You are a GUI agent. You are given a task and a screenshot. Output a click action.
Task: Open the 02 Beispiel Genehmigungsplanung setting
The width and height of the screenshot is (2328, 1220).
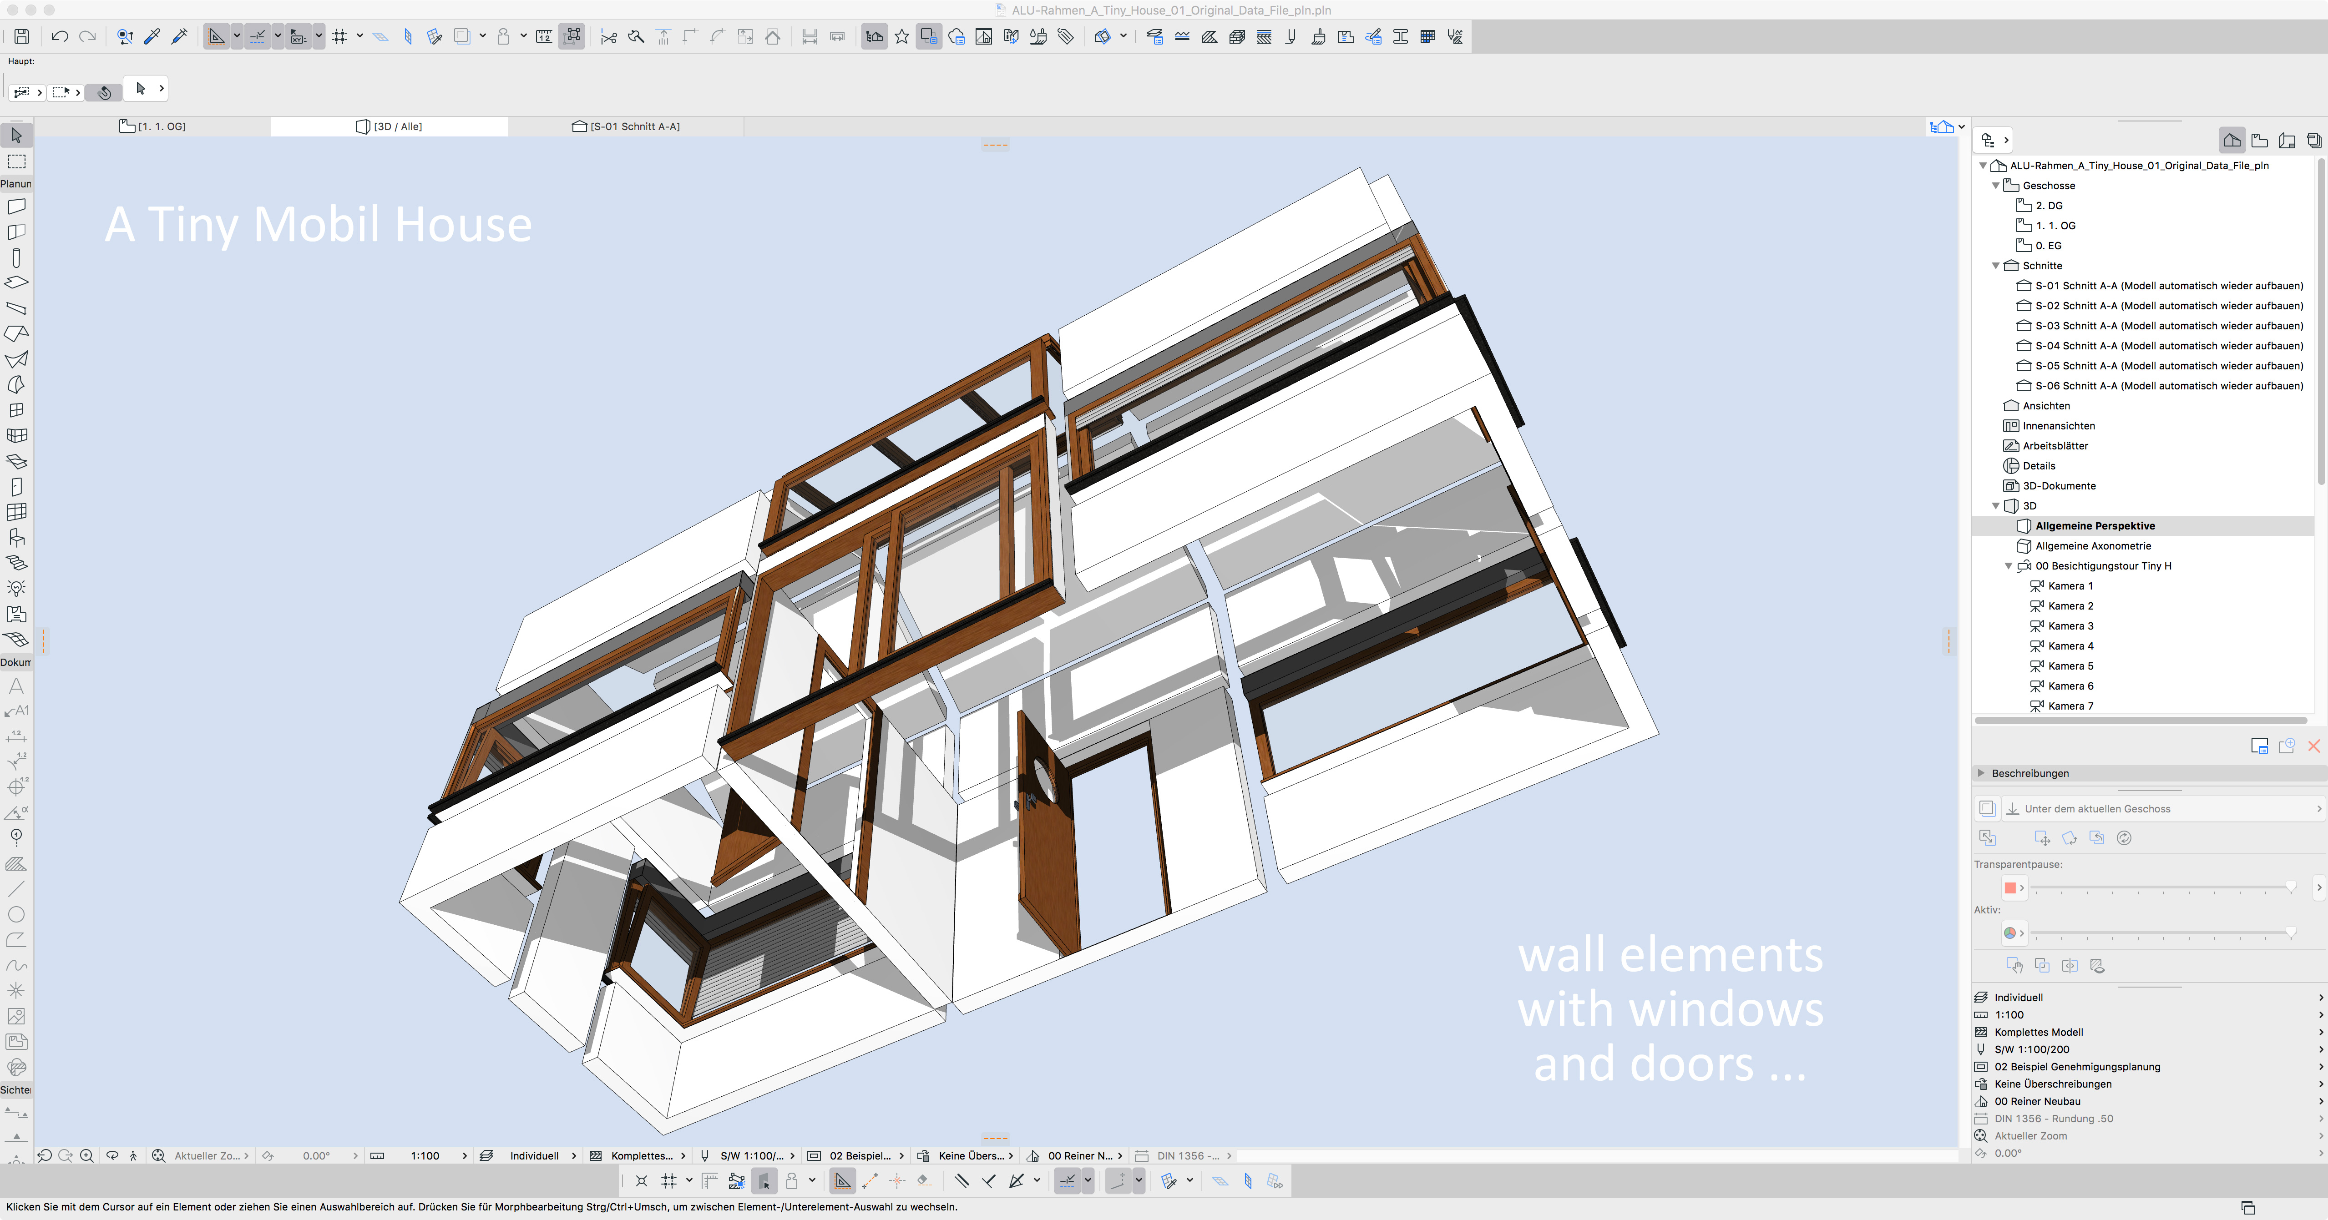pos(2077,1066)
